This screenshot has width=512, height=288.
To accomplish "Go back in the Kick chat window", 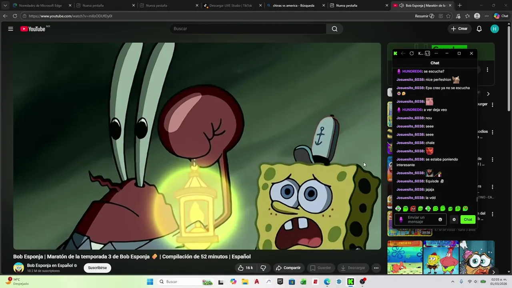I will point(403,53).
